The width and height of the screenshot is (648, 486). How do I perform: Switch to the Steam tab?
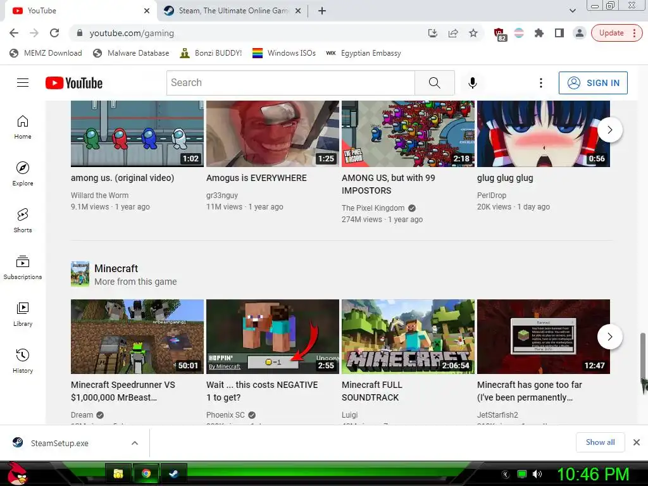233,11
